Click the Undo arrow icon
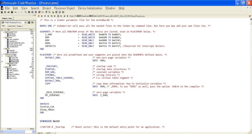 click(15, 12)
